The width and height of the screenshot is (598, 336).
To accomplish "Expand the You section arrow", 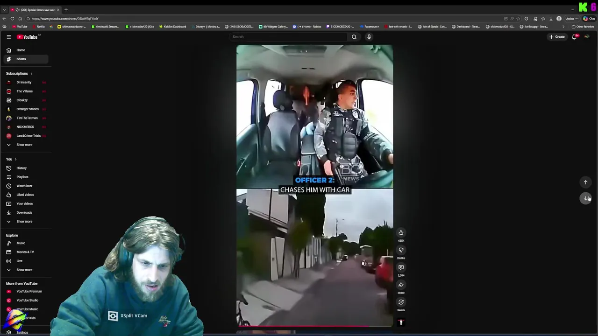I will [15, 159].
